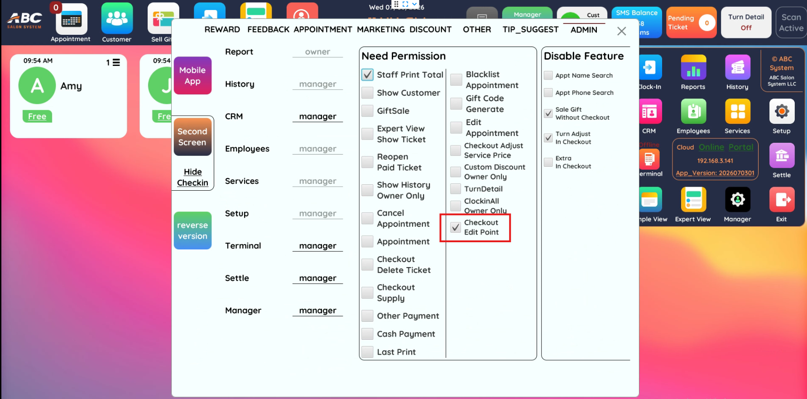Uncheck Sale Gift Without Checkout
This screenshot has height=399, width=807.
[x=548, y=113]
